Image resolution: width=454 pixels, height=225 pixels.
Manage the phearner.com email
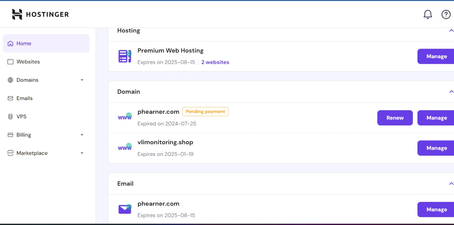[436, 209]
